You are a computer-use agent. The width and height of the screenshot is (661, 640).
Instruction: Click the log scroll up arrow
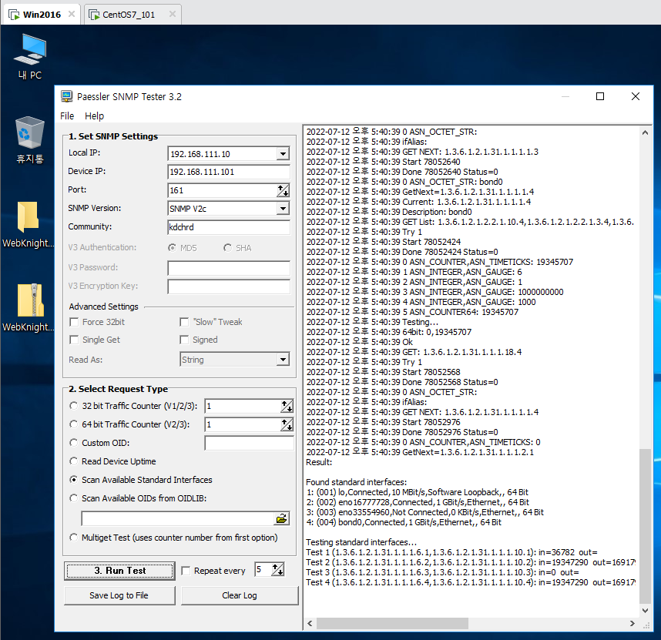[x=645, y=132]
